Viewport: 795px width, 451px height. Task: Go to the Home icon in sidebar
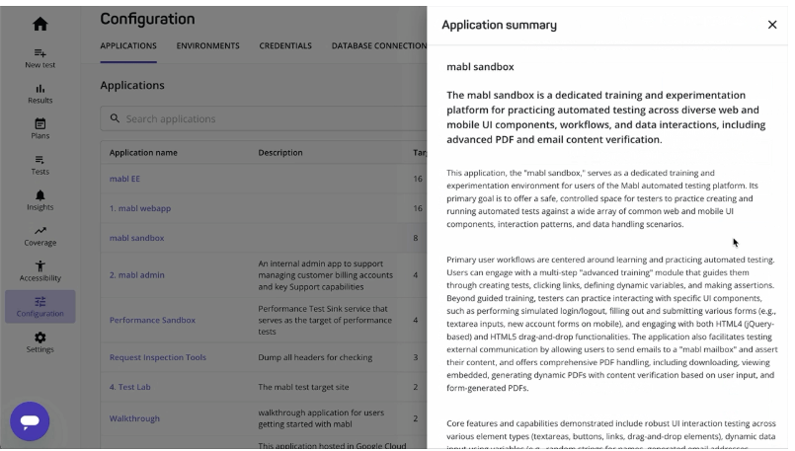40,24
